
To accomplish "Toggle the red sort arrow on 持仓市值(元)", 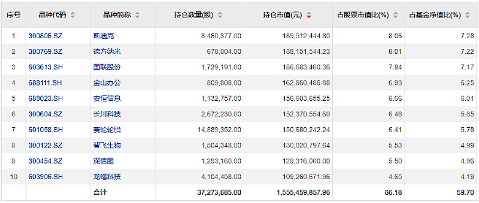I will pos(309,15).
